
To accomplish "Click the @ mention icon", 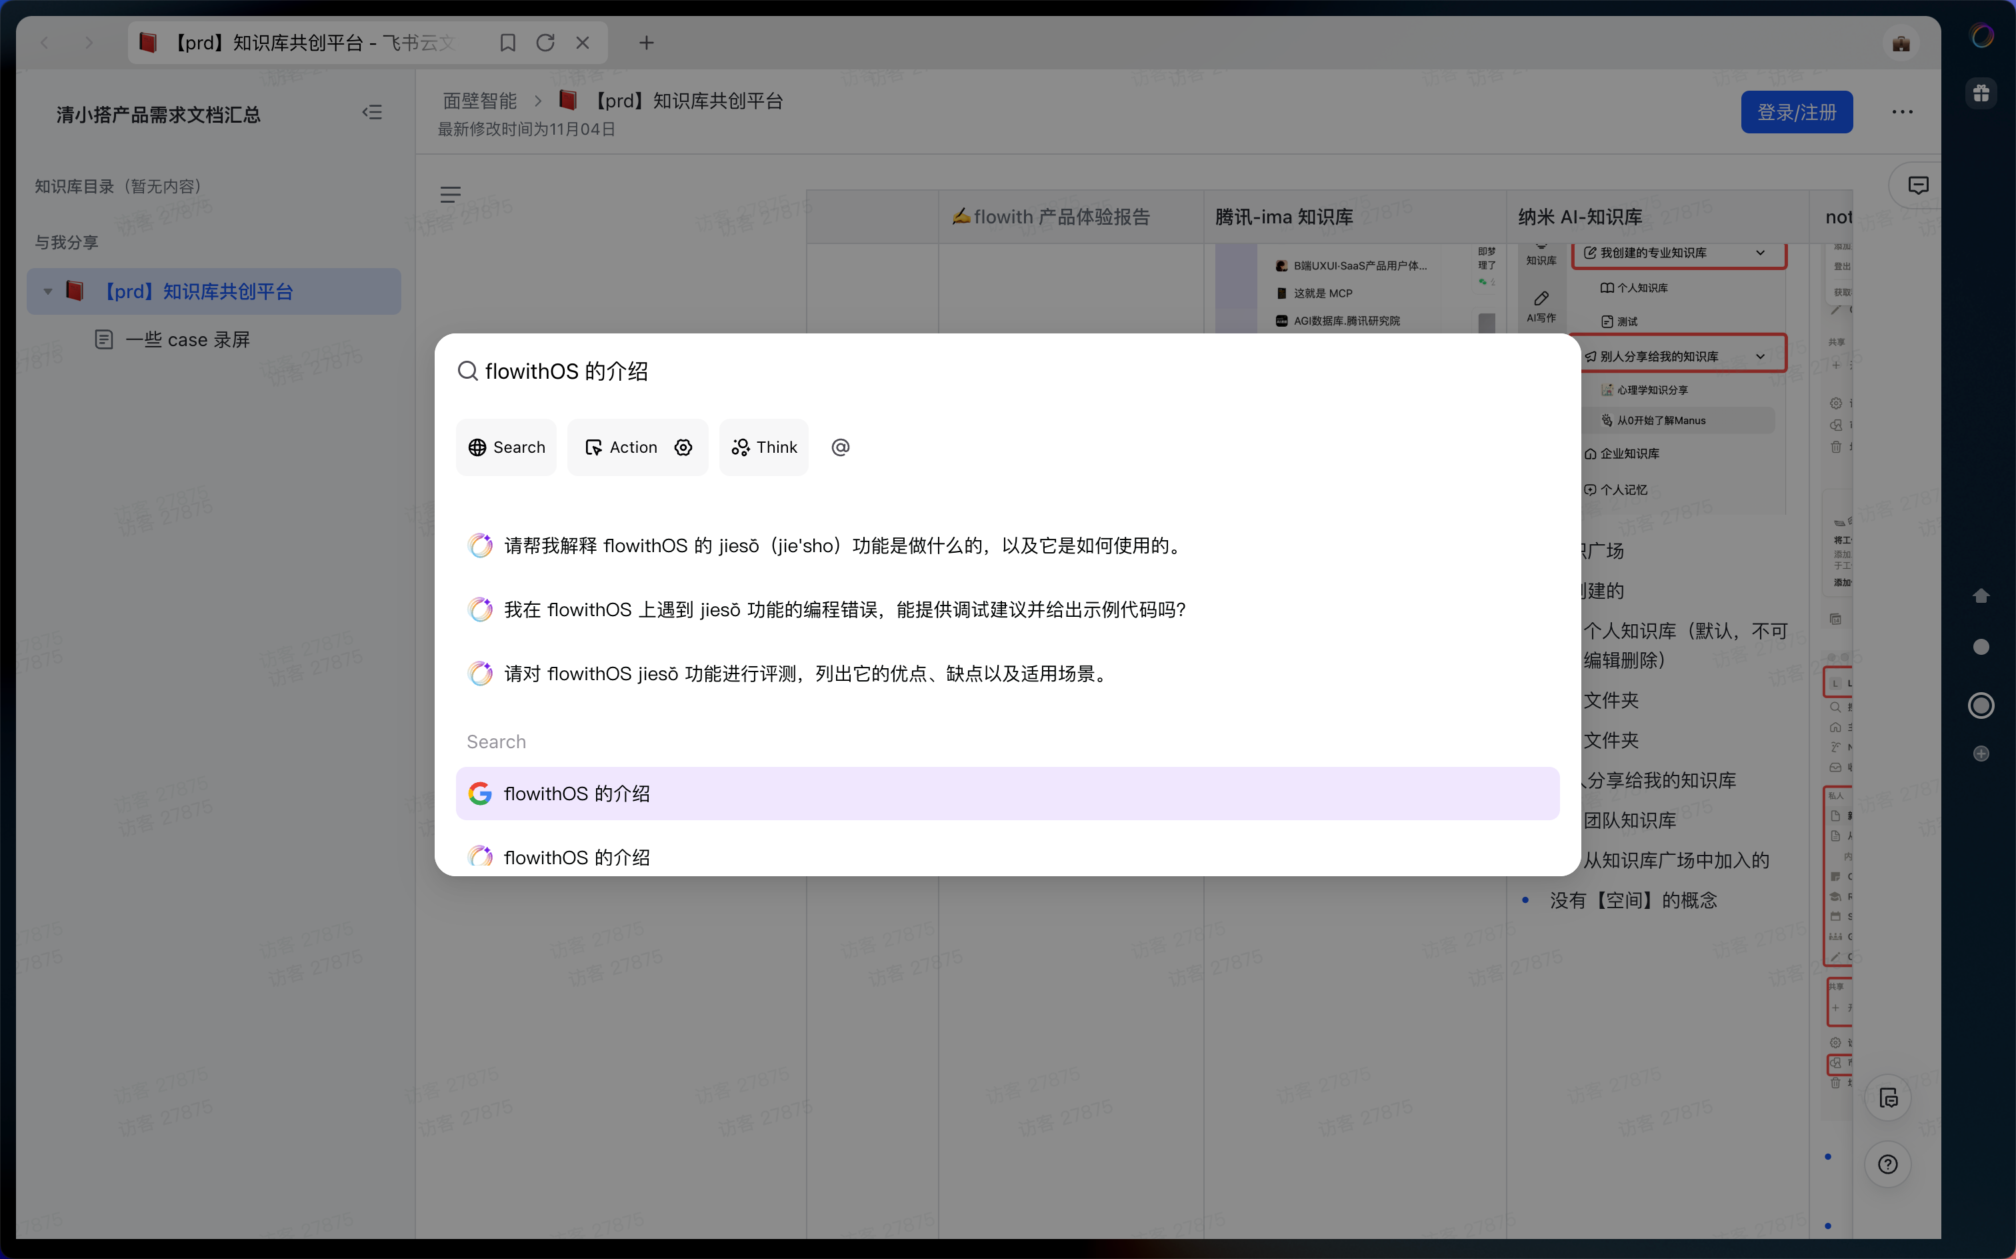I will click(x=841, y=447).
